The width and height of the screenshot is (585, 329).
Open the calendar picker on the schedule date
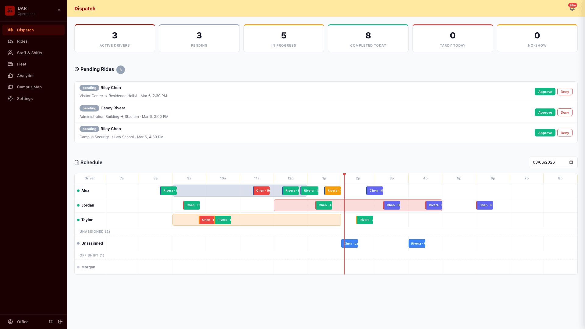click(x=571, y=162)
